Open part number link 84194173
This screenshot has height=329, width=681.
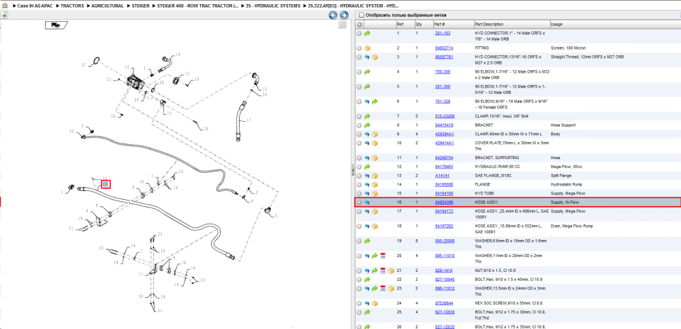point(444,211)
